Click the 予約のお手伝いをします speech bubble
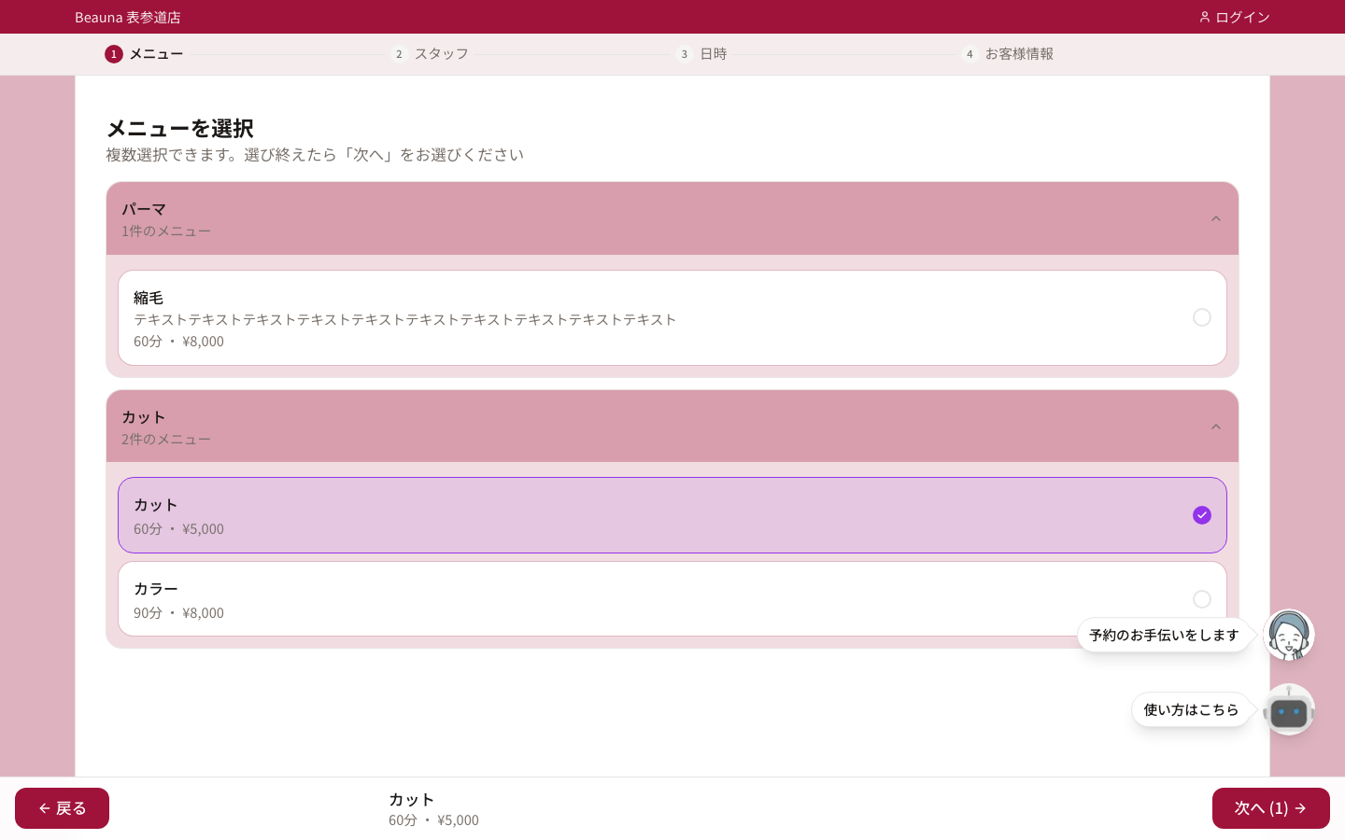The height and width of the screenshot is (840, 1345). 1164,635
